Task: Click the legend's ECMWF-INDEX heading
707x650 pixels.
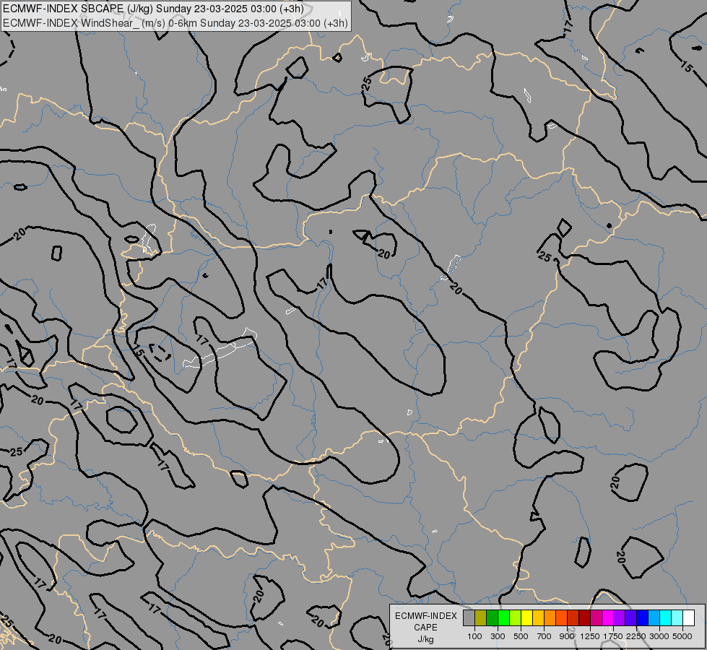Action: pyautogui.click(x=425, y=616)
